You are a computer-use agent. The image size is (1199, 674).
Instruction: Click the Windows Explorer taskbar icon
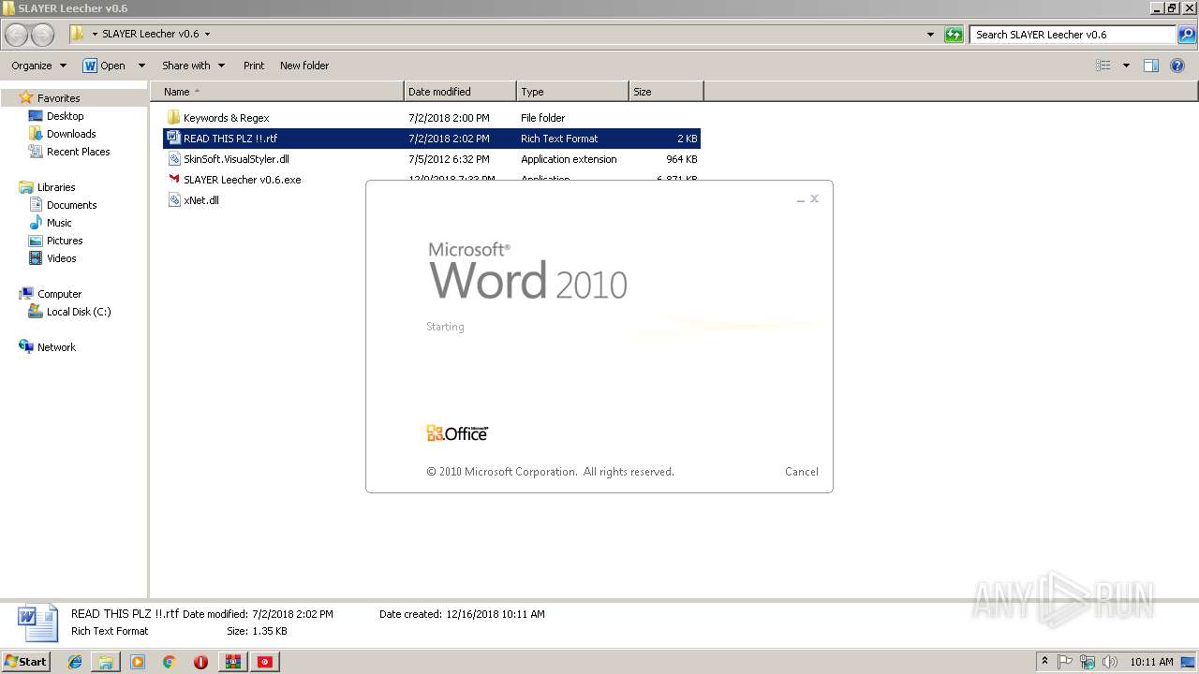pos(106,662)
